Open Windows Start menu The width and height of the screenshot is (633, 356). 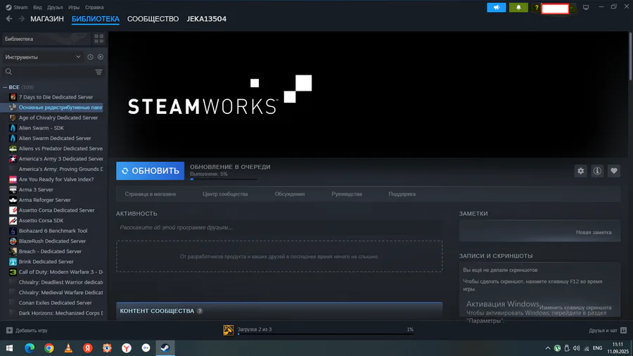tap(9, 348)
